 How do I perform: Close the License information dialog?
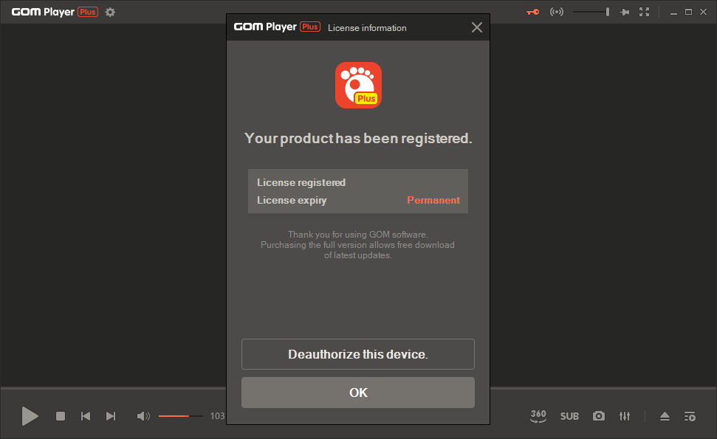[477, 27]
